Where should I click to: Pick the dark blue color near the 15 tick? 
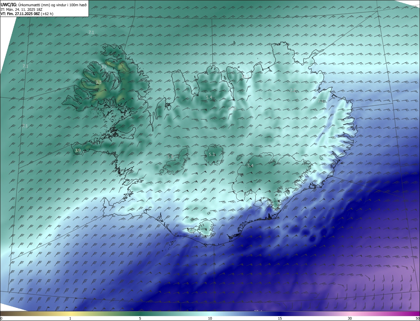pyautogui.click(x=280, y=313)
